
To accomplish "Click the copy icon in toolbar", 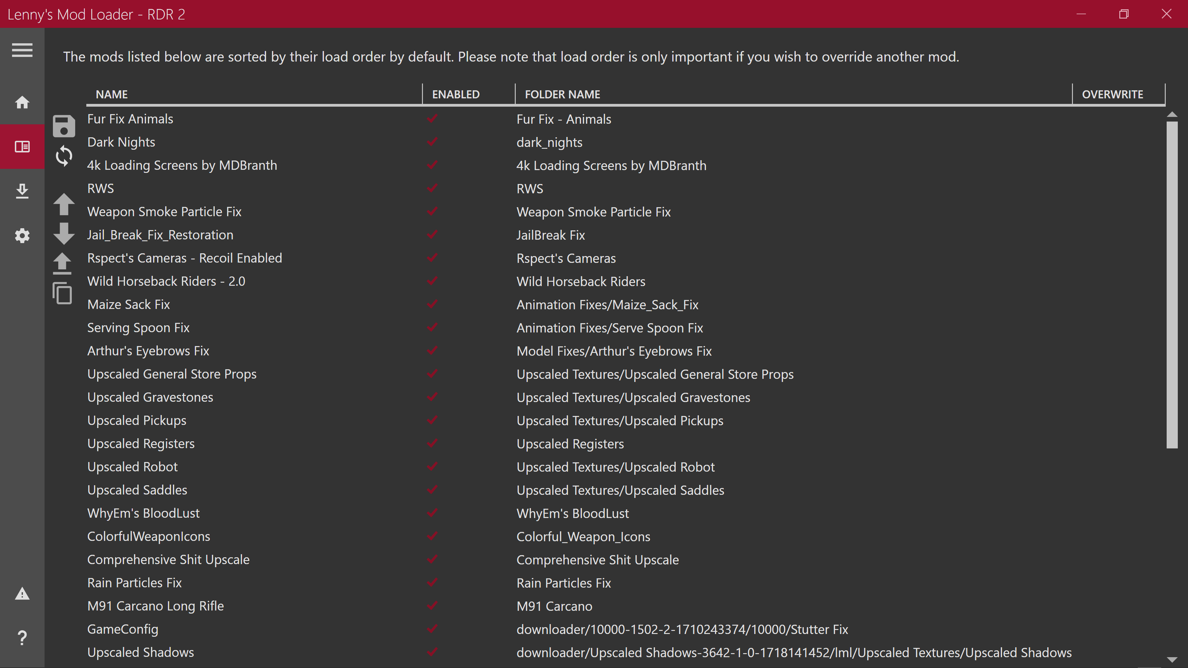I will (x=63, y=293).
